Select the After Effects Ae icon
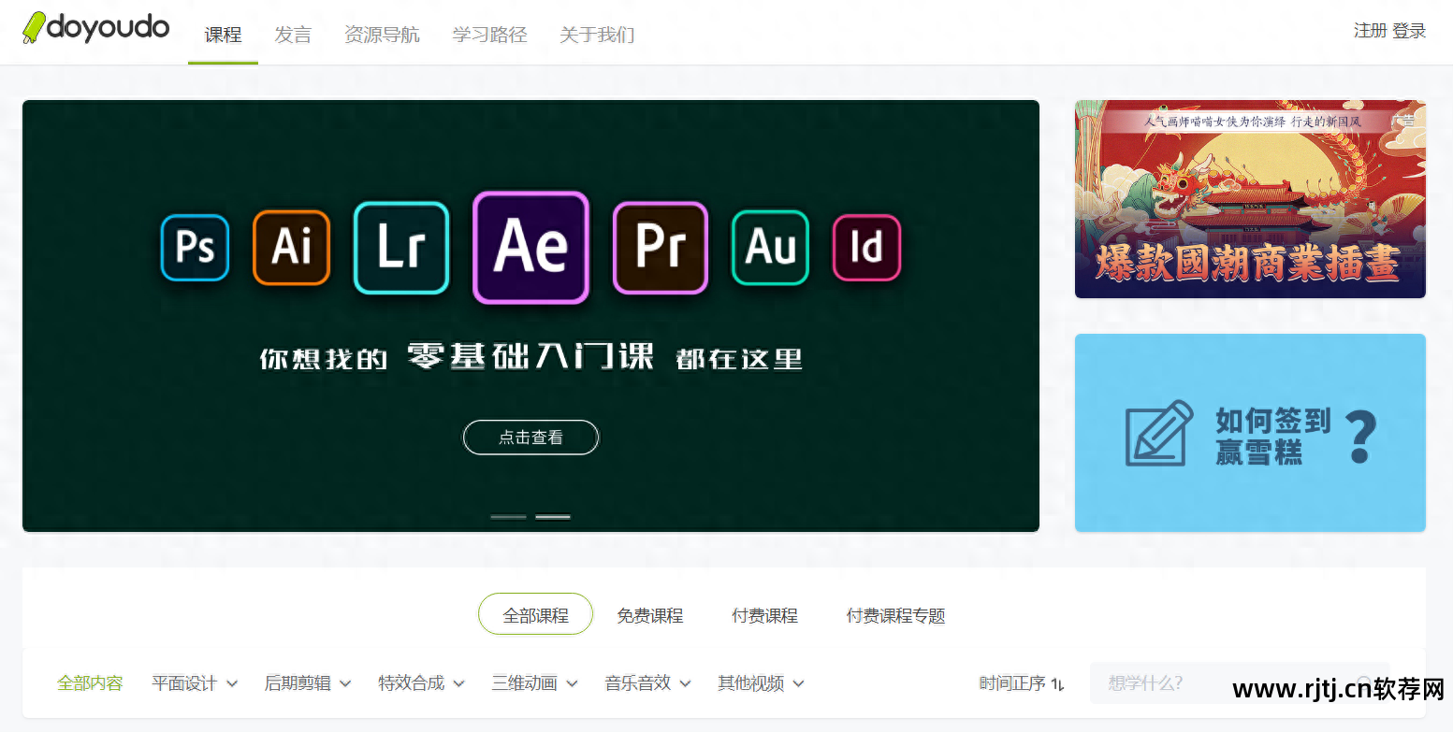The image size is (1453, 732). 530,248
